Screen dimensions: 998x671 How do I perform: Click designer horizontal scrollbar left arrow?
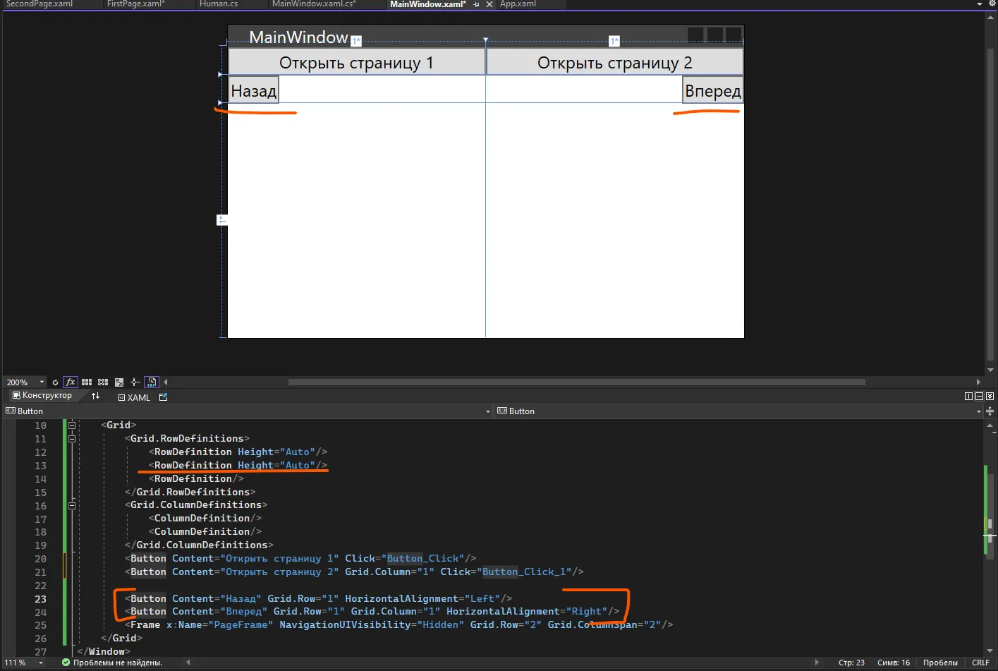point(166,382)
